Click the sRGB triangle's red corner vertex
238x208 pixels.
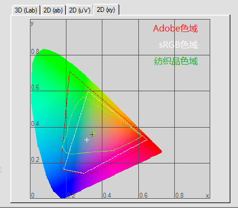click(147, 140)
